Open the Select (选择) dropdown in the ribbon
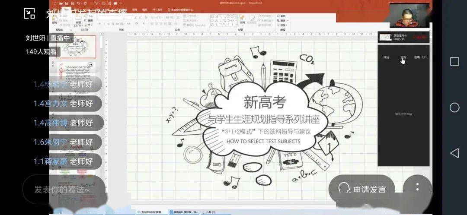 (282, 25)
